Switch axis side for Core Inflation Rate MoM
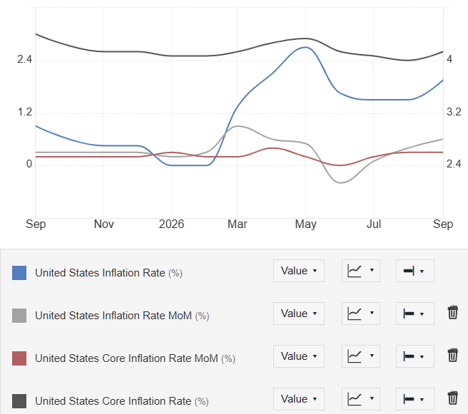 click(415, 356)
